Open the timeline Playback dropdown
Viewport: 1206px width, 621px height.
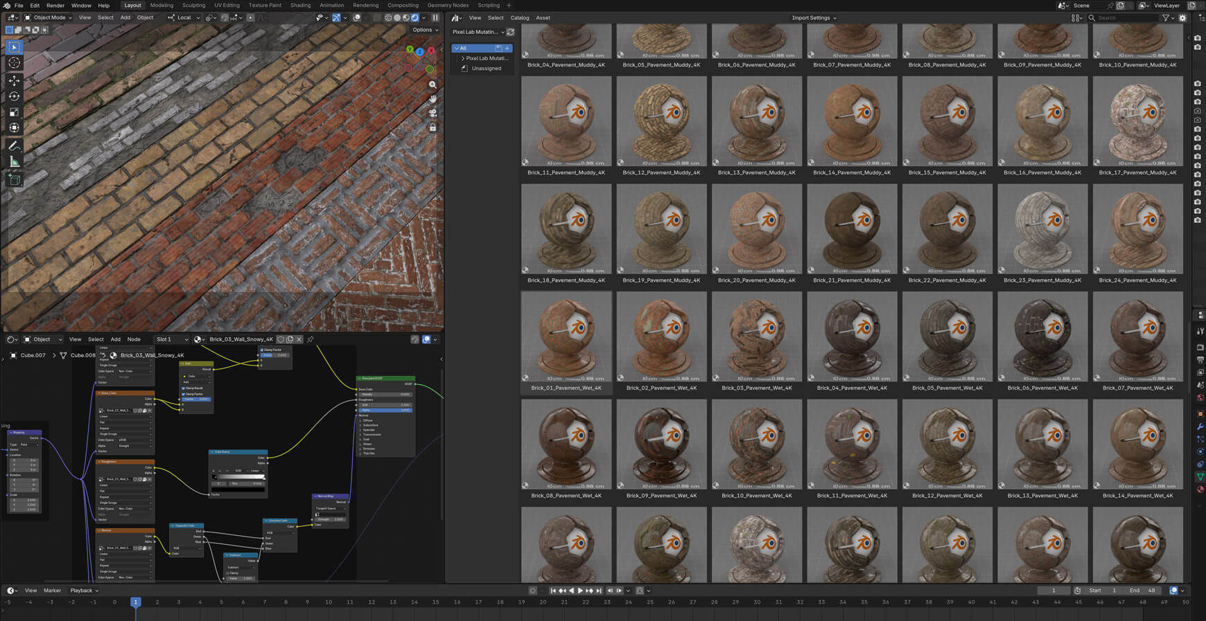click(84, 591)
